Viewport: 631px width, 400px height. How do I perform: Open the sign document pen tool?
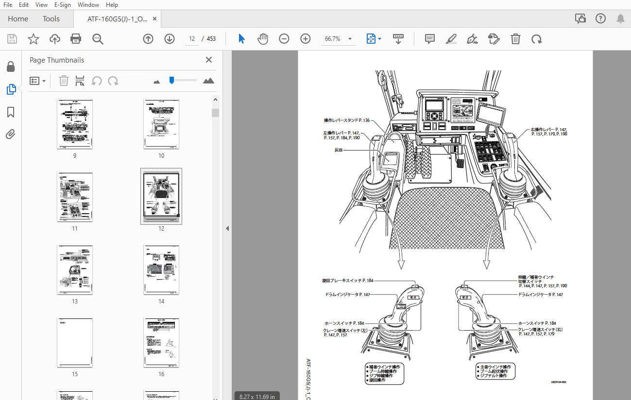(x=472, y=39)
